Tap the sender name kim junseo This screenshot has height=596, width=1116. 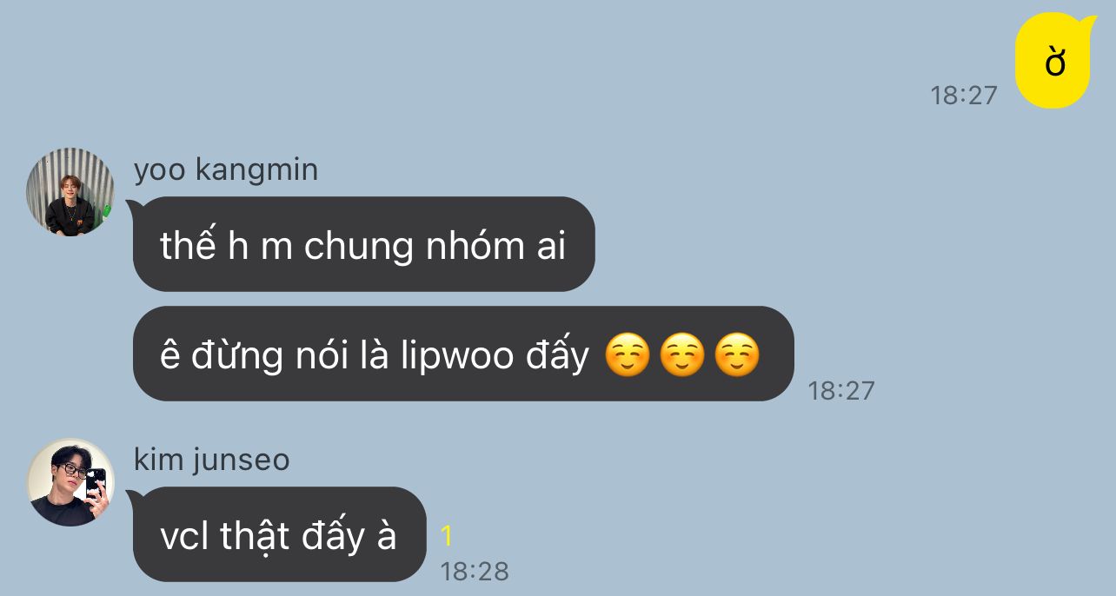[211, 460]
